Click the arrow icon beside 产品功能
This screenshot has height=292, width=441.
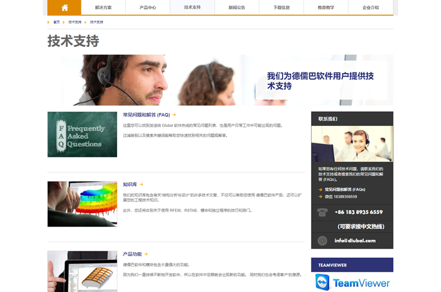pos(146,254)
